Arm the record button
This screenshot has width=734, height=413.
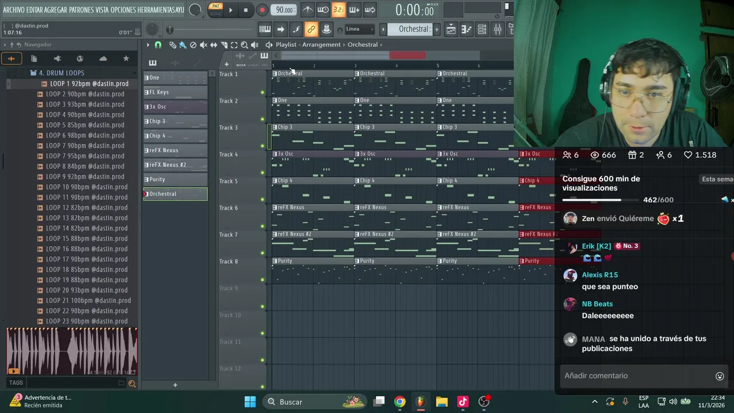point(262,10)
